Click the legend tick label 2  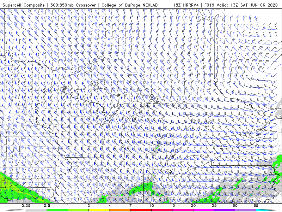coord(89,206)
